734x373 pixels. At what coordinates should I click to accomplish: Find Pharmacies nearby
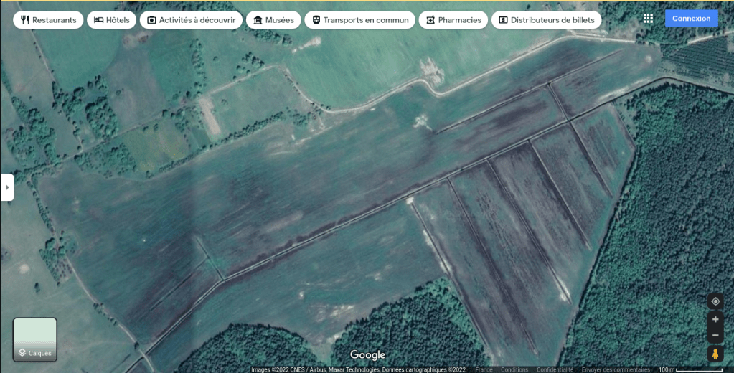pos(453,20)
